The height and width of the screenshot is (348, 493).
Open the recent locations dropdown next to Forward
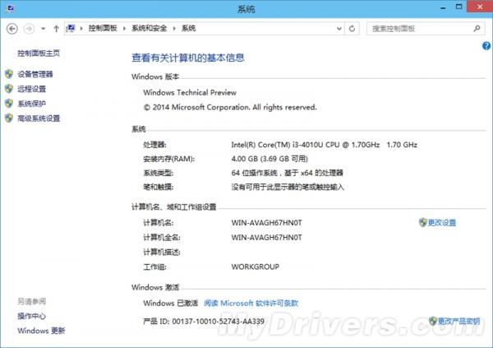tap(43, 28)
